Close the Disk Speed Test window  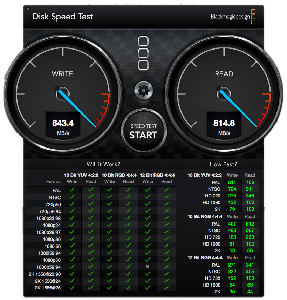[x=28, y=9]
